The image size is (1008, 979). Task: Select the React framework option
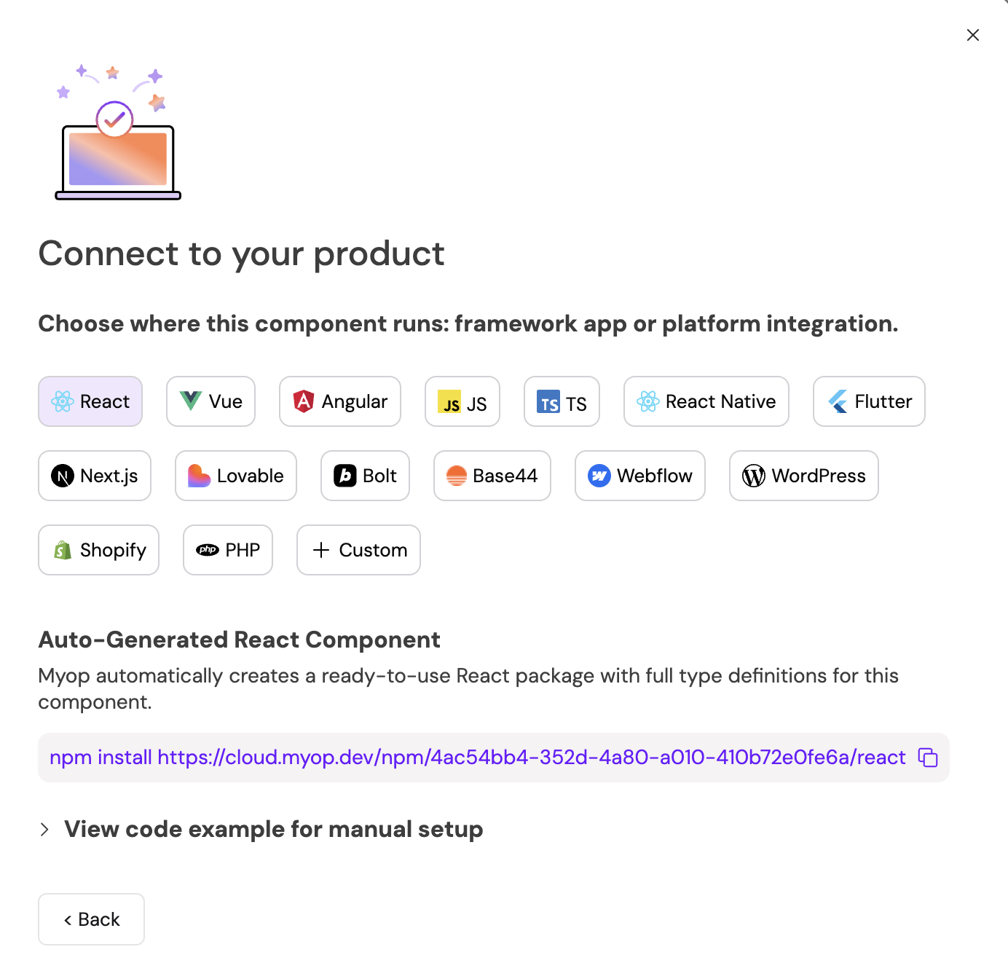coord(90,401)
